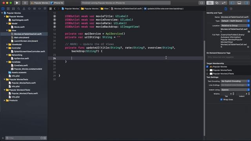The width and height of the screenshot is (251, 141).
Task: Go forward in editor history
Action: (58, 9)
